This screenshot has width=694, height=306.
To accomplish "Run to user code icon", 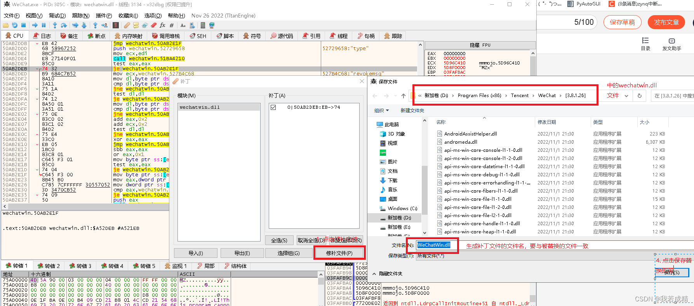I will coord(104,25).
